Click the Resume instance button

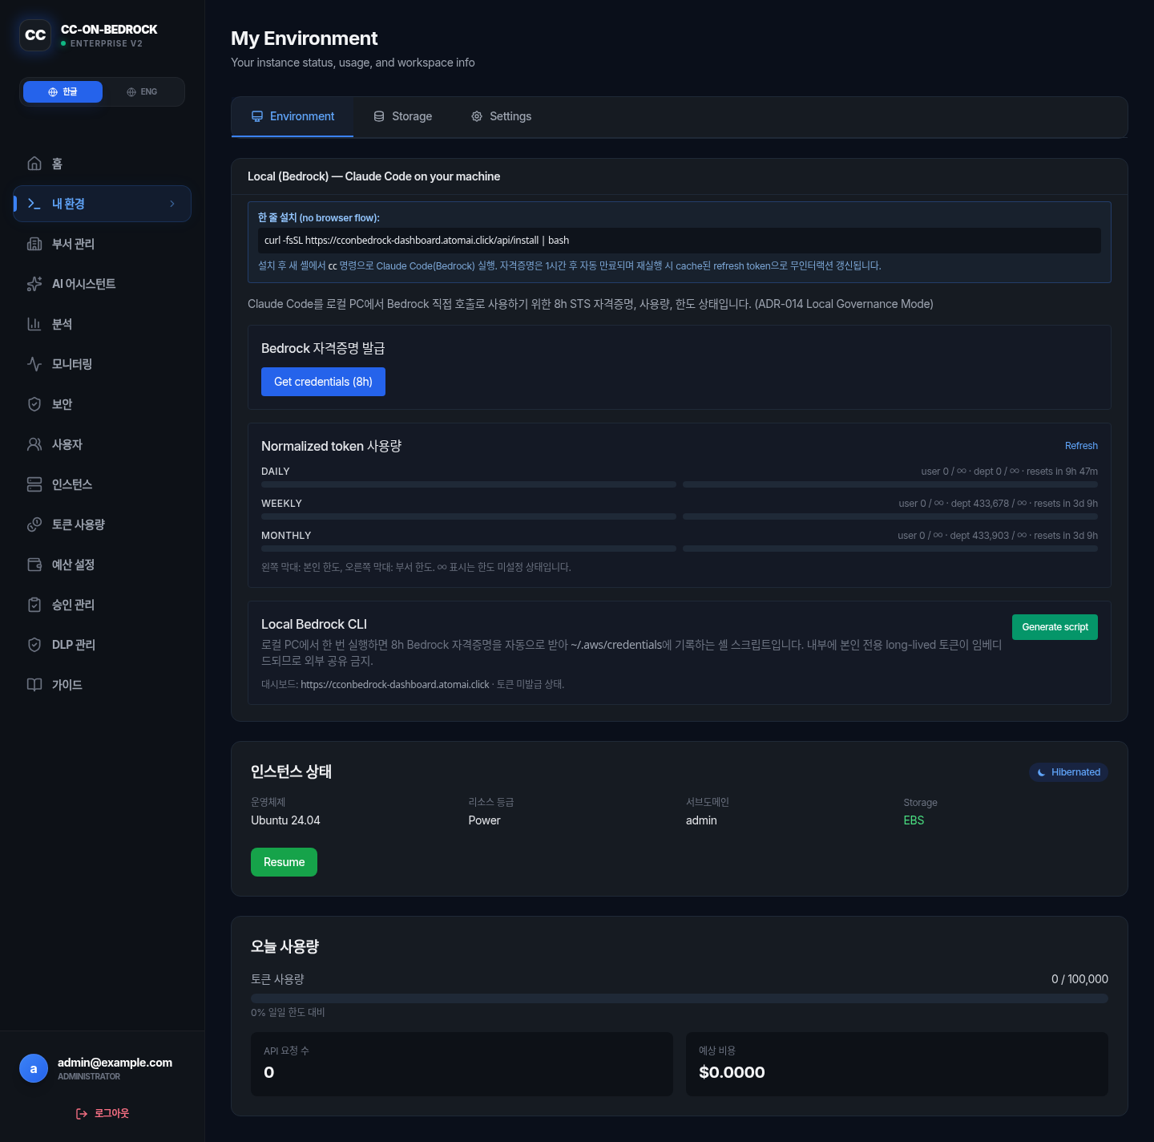pyautogui.click(x=284, y=862)
